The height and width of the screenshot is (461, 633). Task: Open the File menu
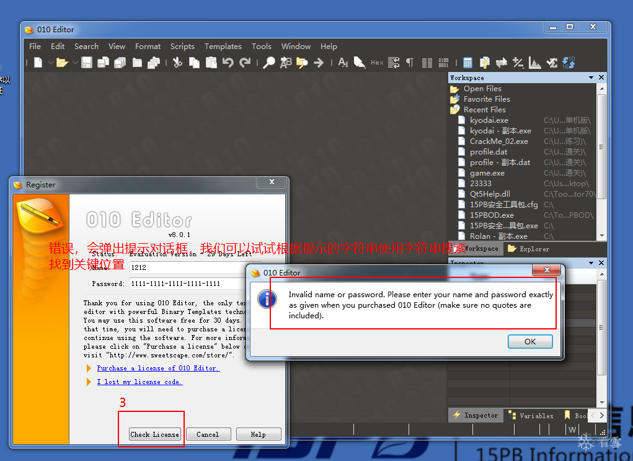pos(35,47)
